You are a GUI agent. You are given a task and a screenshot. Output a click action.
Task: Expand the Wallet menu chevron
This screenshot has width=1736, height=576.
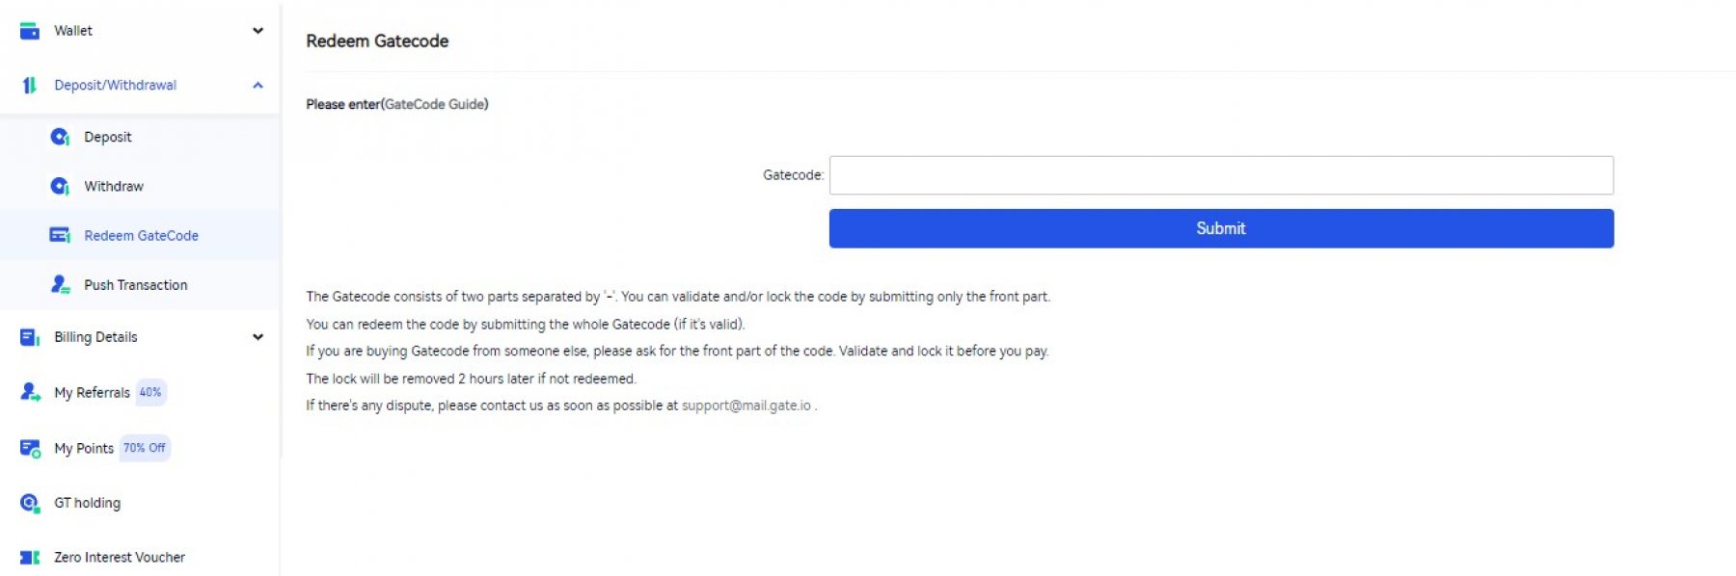point(258,31)
